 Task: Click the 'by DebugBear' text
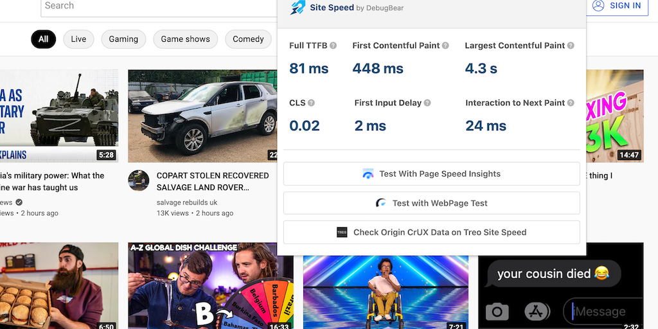[380, 8]
